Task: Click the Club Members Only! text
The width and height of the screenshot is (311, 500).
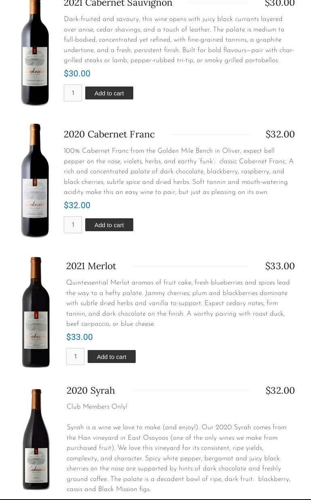Action: [x=97, y=407]
